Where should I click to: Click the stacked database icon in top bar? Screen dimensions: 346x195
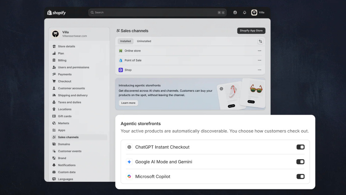pos(235,13)
